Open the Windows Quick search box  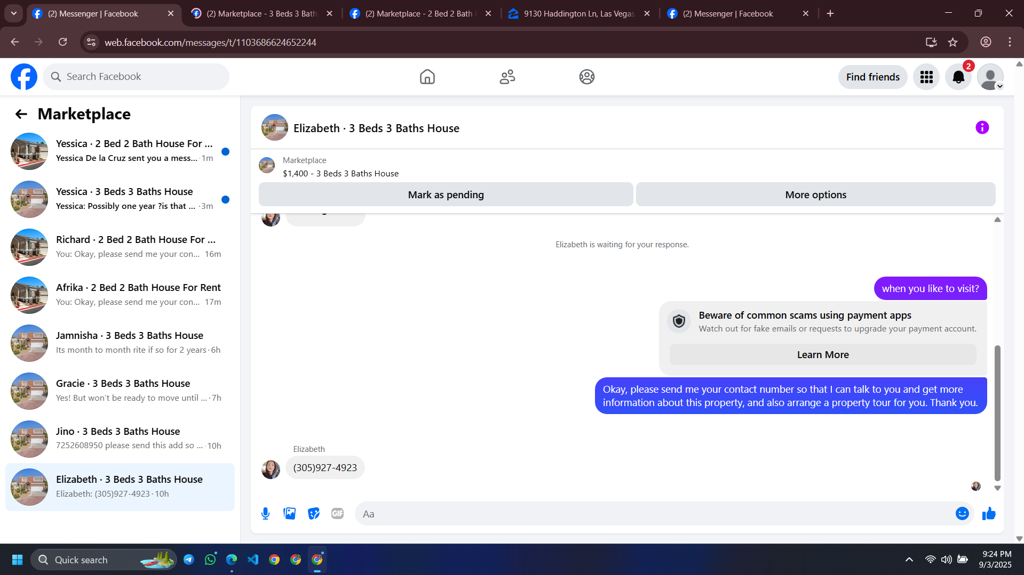(104, 560)
